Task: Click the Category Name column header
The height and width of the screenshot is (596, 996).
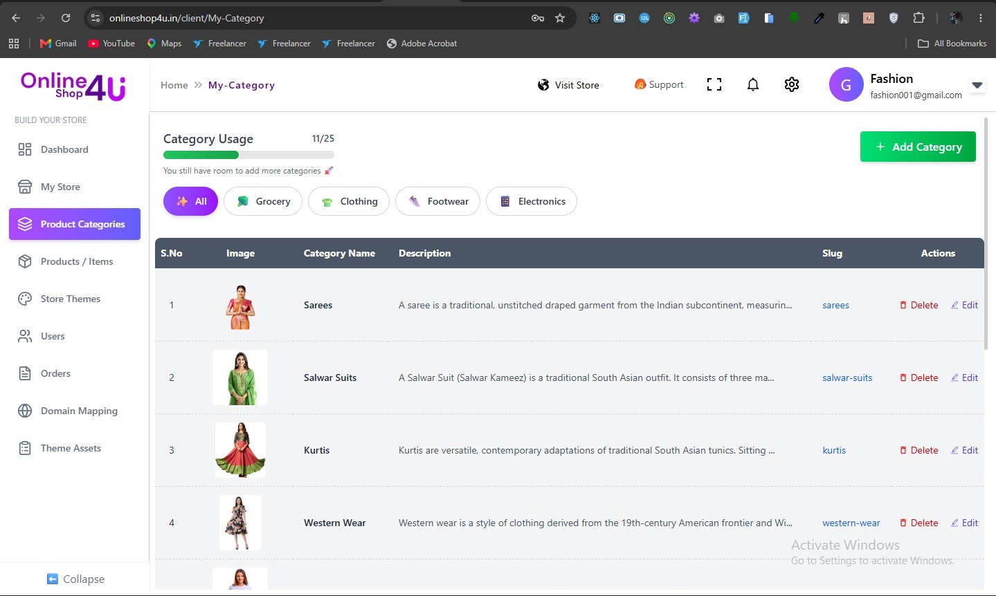Action: click(x=339, y=253)
